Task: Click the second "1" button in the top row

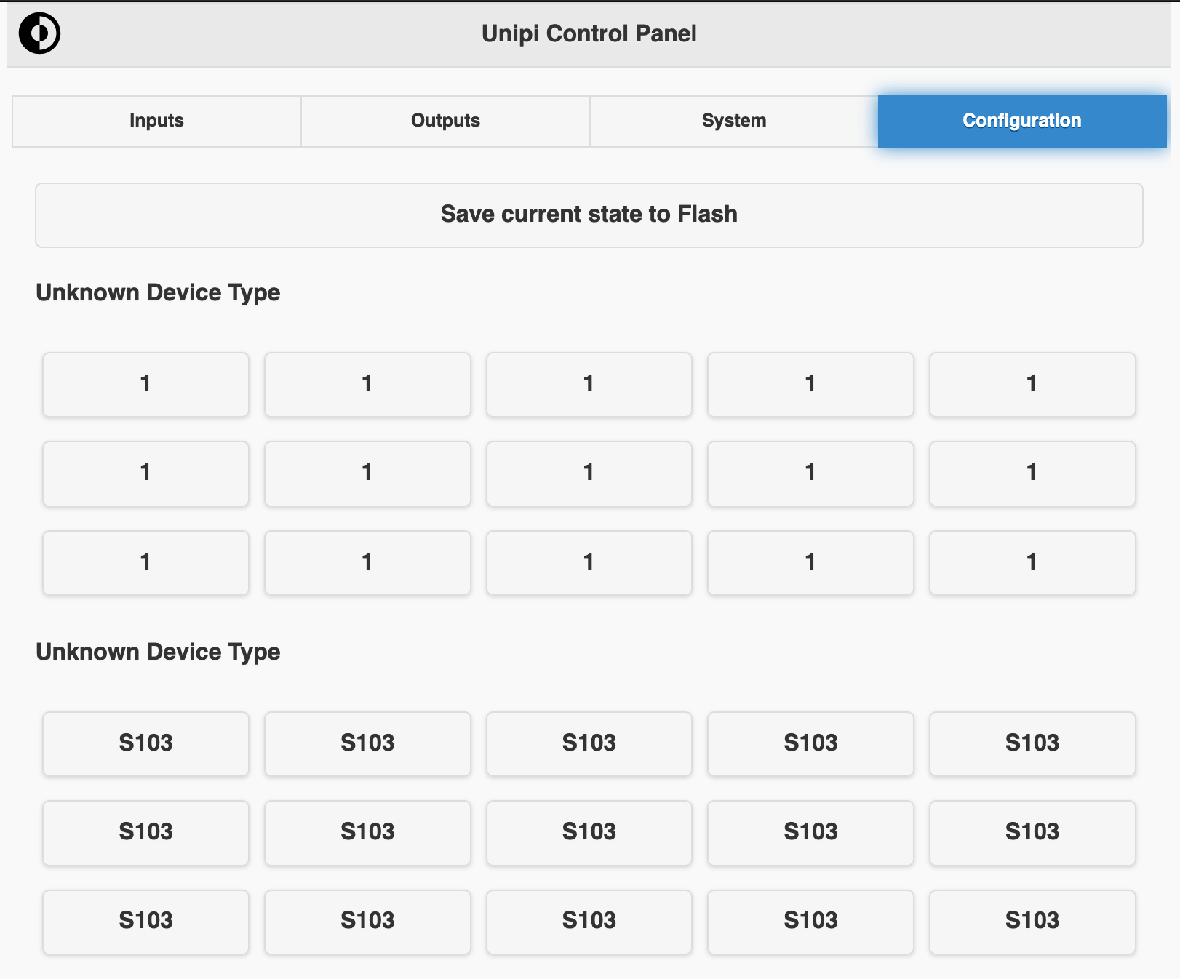Action: pos(367,384)
